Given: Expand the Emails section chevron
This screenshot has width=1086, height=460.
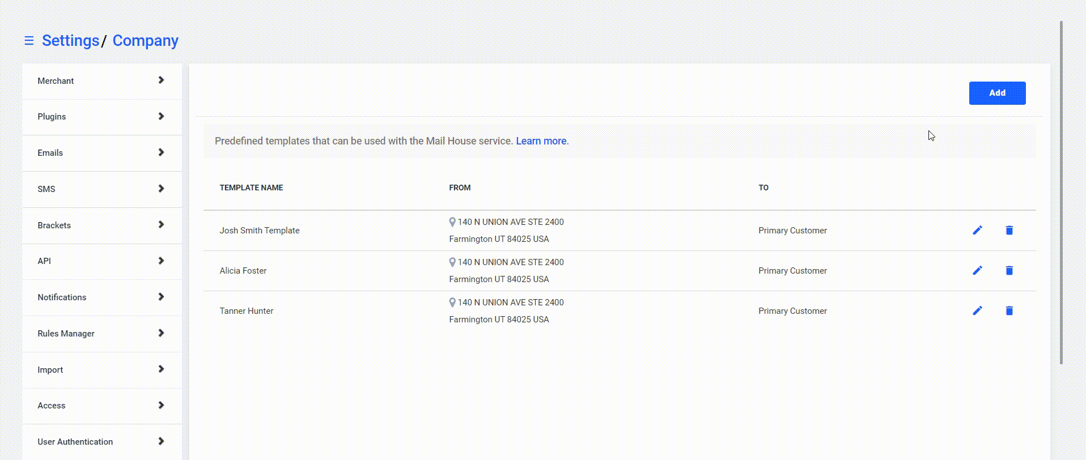Looking at the screenshot, I should point(161,152).
